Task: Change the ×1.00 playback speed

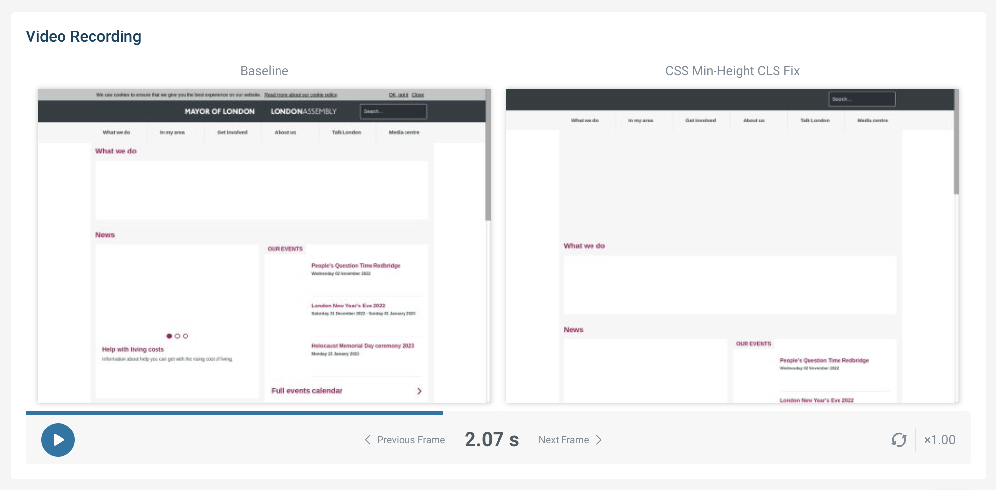Action: [939, 440]
